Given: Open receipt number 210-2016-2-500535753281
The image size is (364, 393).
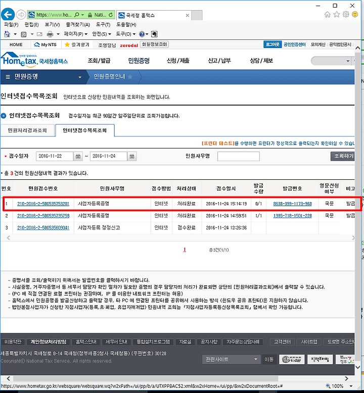Looking at the screenshot, I should coord(43,204).
